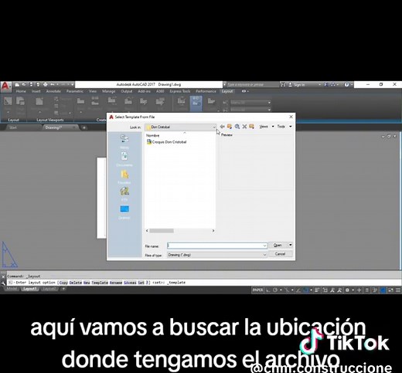Click the New layout icon in ribbon
The image size is (402, 373).
pos(8,101)
